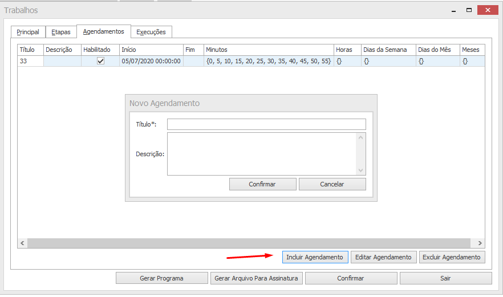Confirm the new agendamento dialog

(262, 184)
